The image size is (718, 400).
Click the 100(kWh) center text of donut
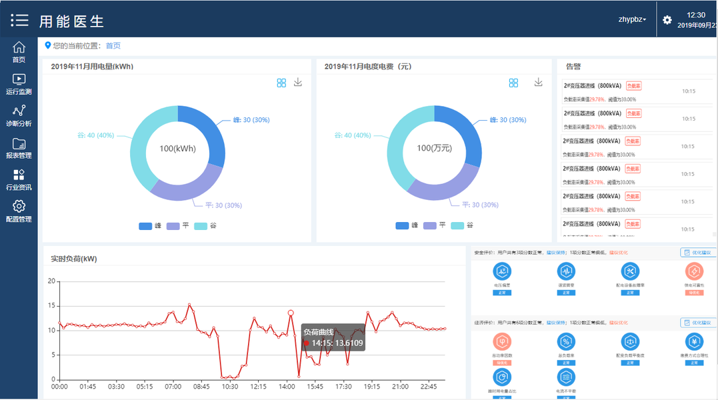point(178,149)
